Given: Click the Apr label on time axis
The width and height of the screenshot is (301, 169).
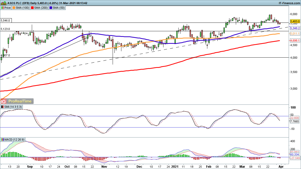Looking at the screenshot, I should tap(281, 166).
